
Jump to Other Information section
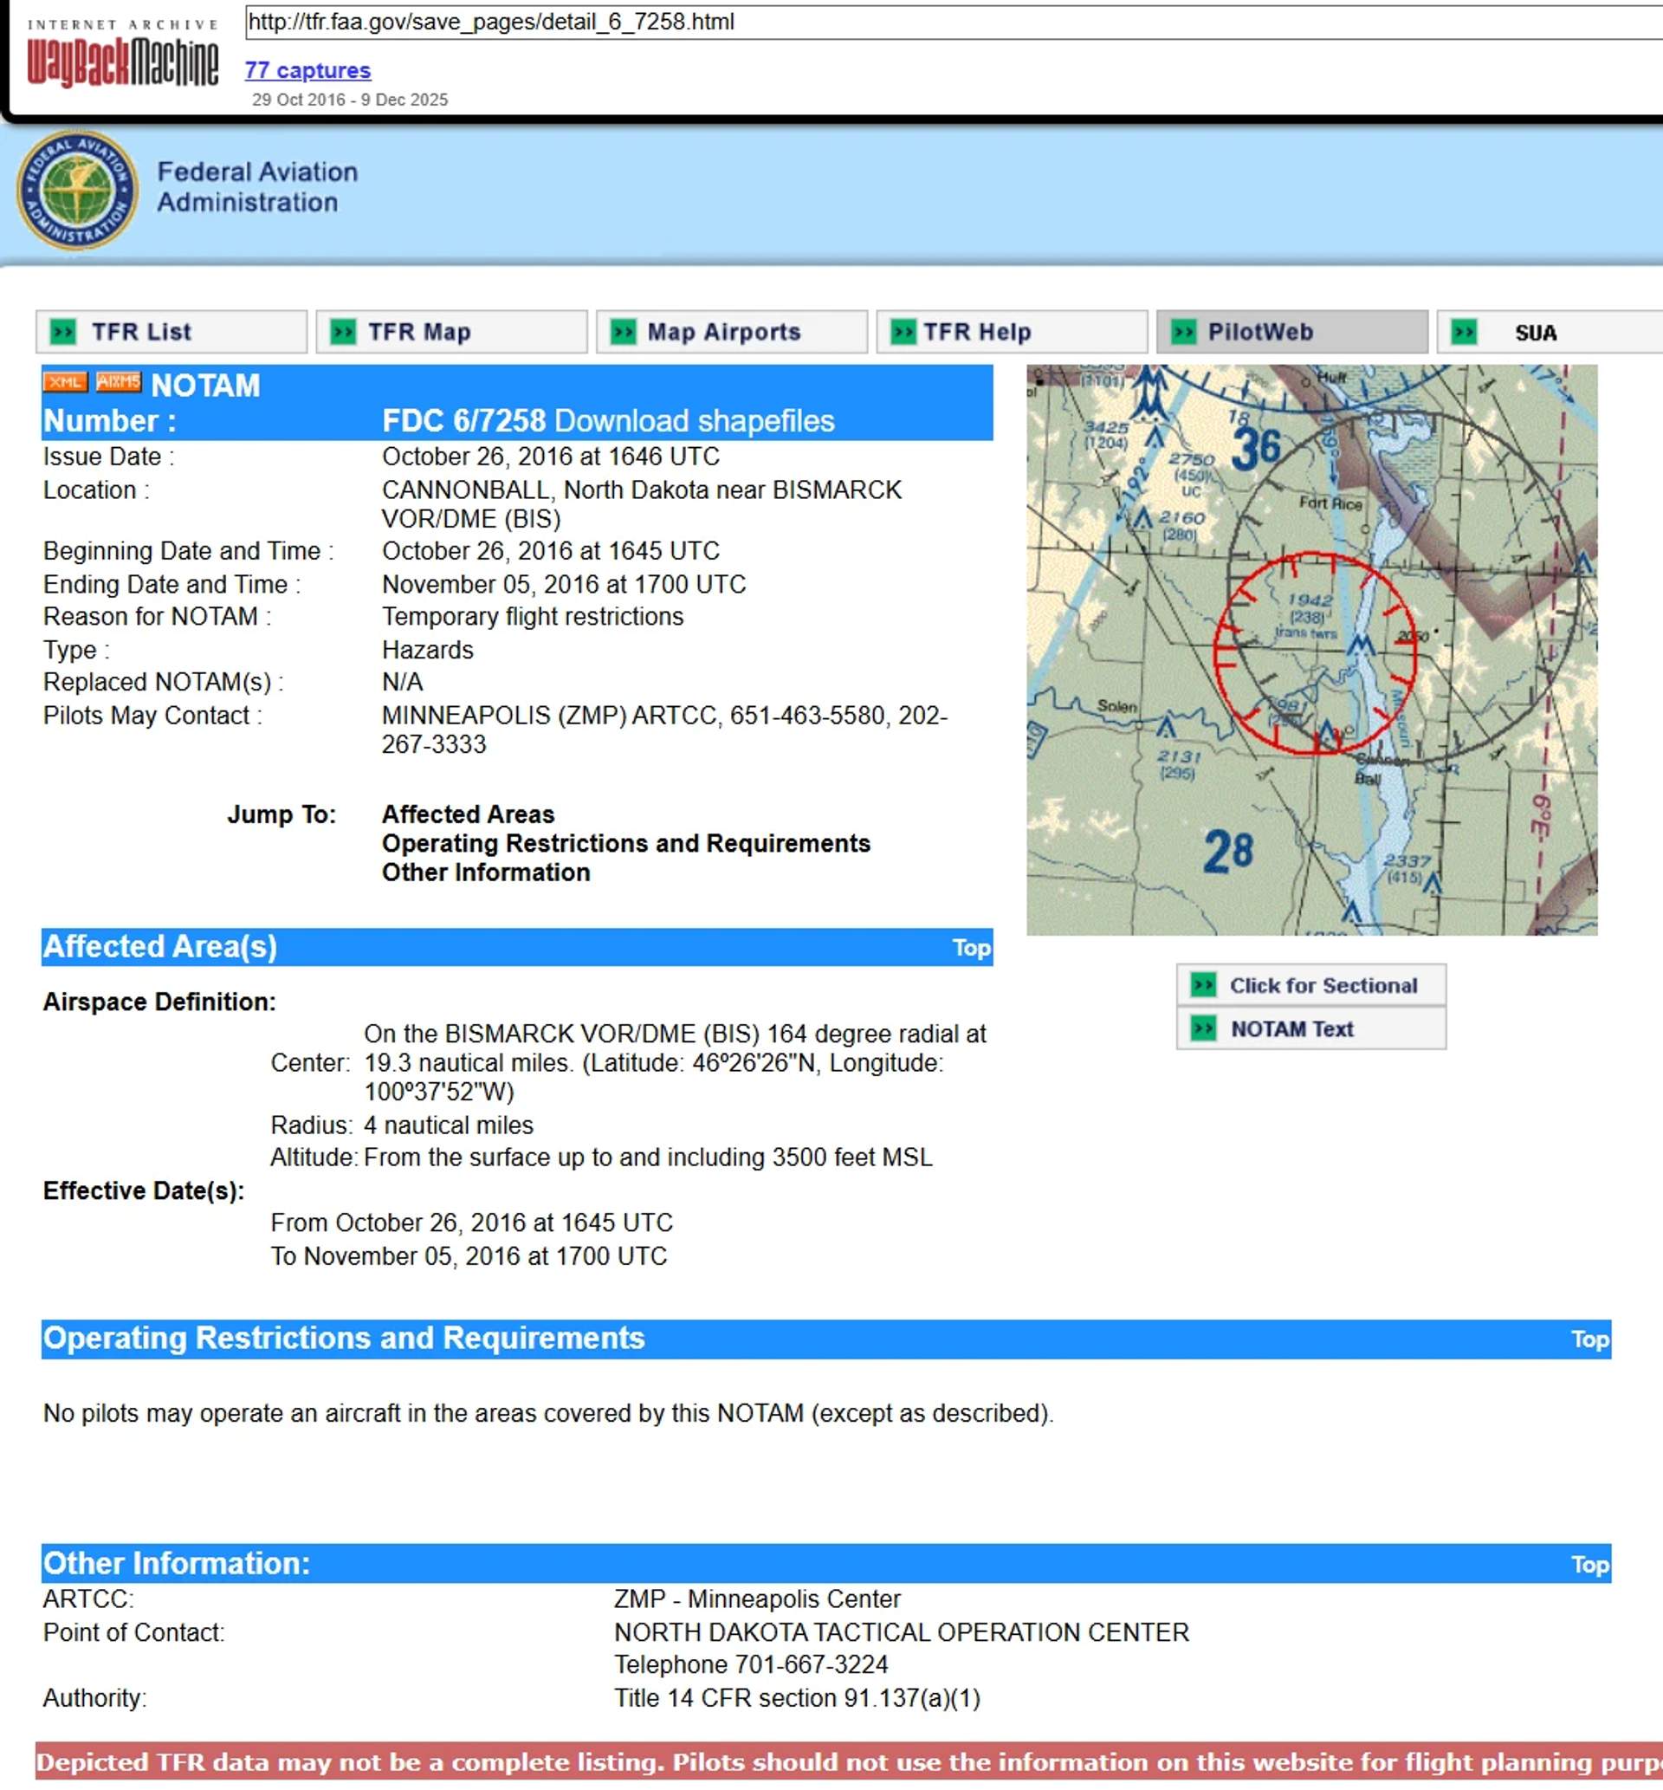(486, 872)
